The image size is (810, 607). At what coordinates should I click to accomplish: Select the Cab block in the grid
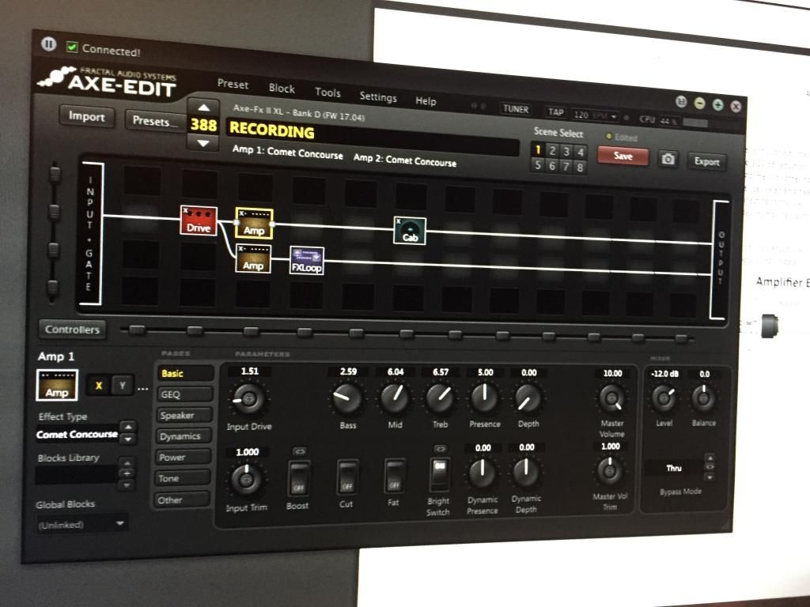pos(410,230)
